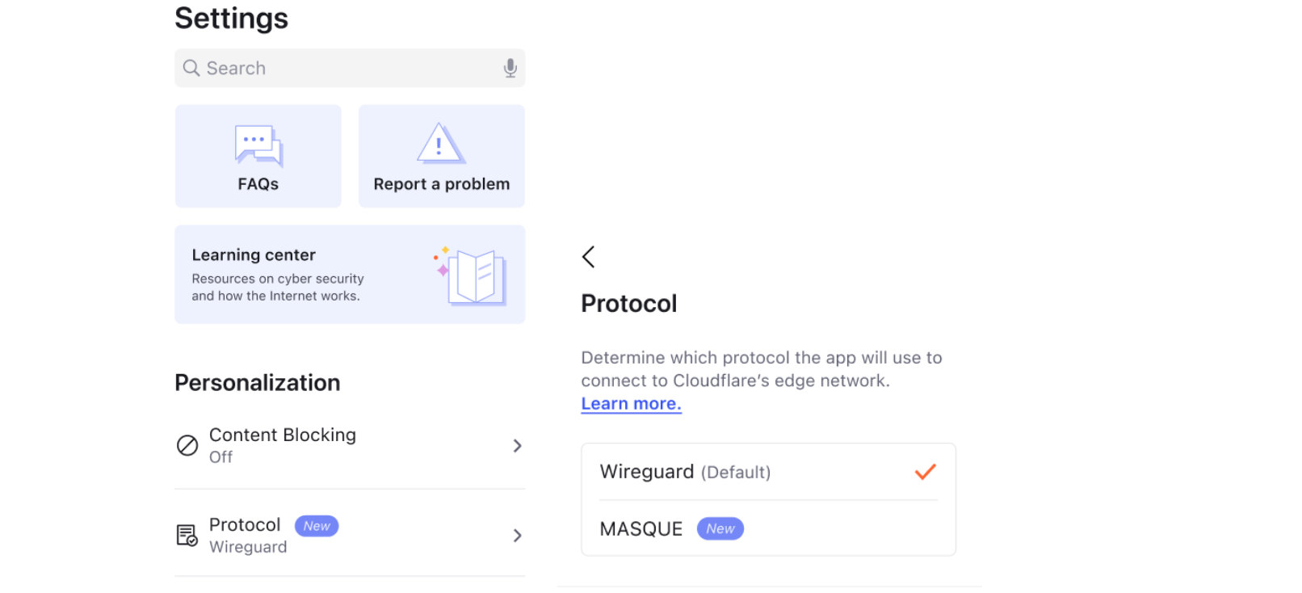Expand the Content Blocking chevron
The width and height of the screenshot is (1302, 593).
[x=517, y=445]
